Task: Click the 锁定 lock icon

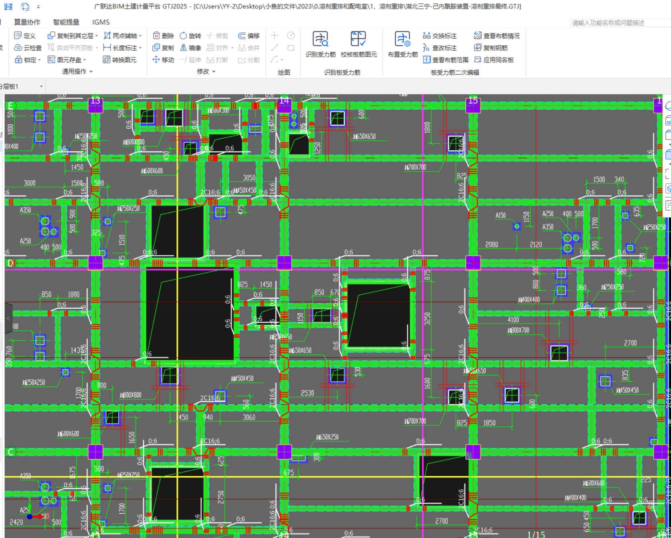Action: coord(18,60)
